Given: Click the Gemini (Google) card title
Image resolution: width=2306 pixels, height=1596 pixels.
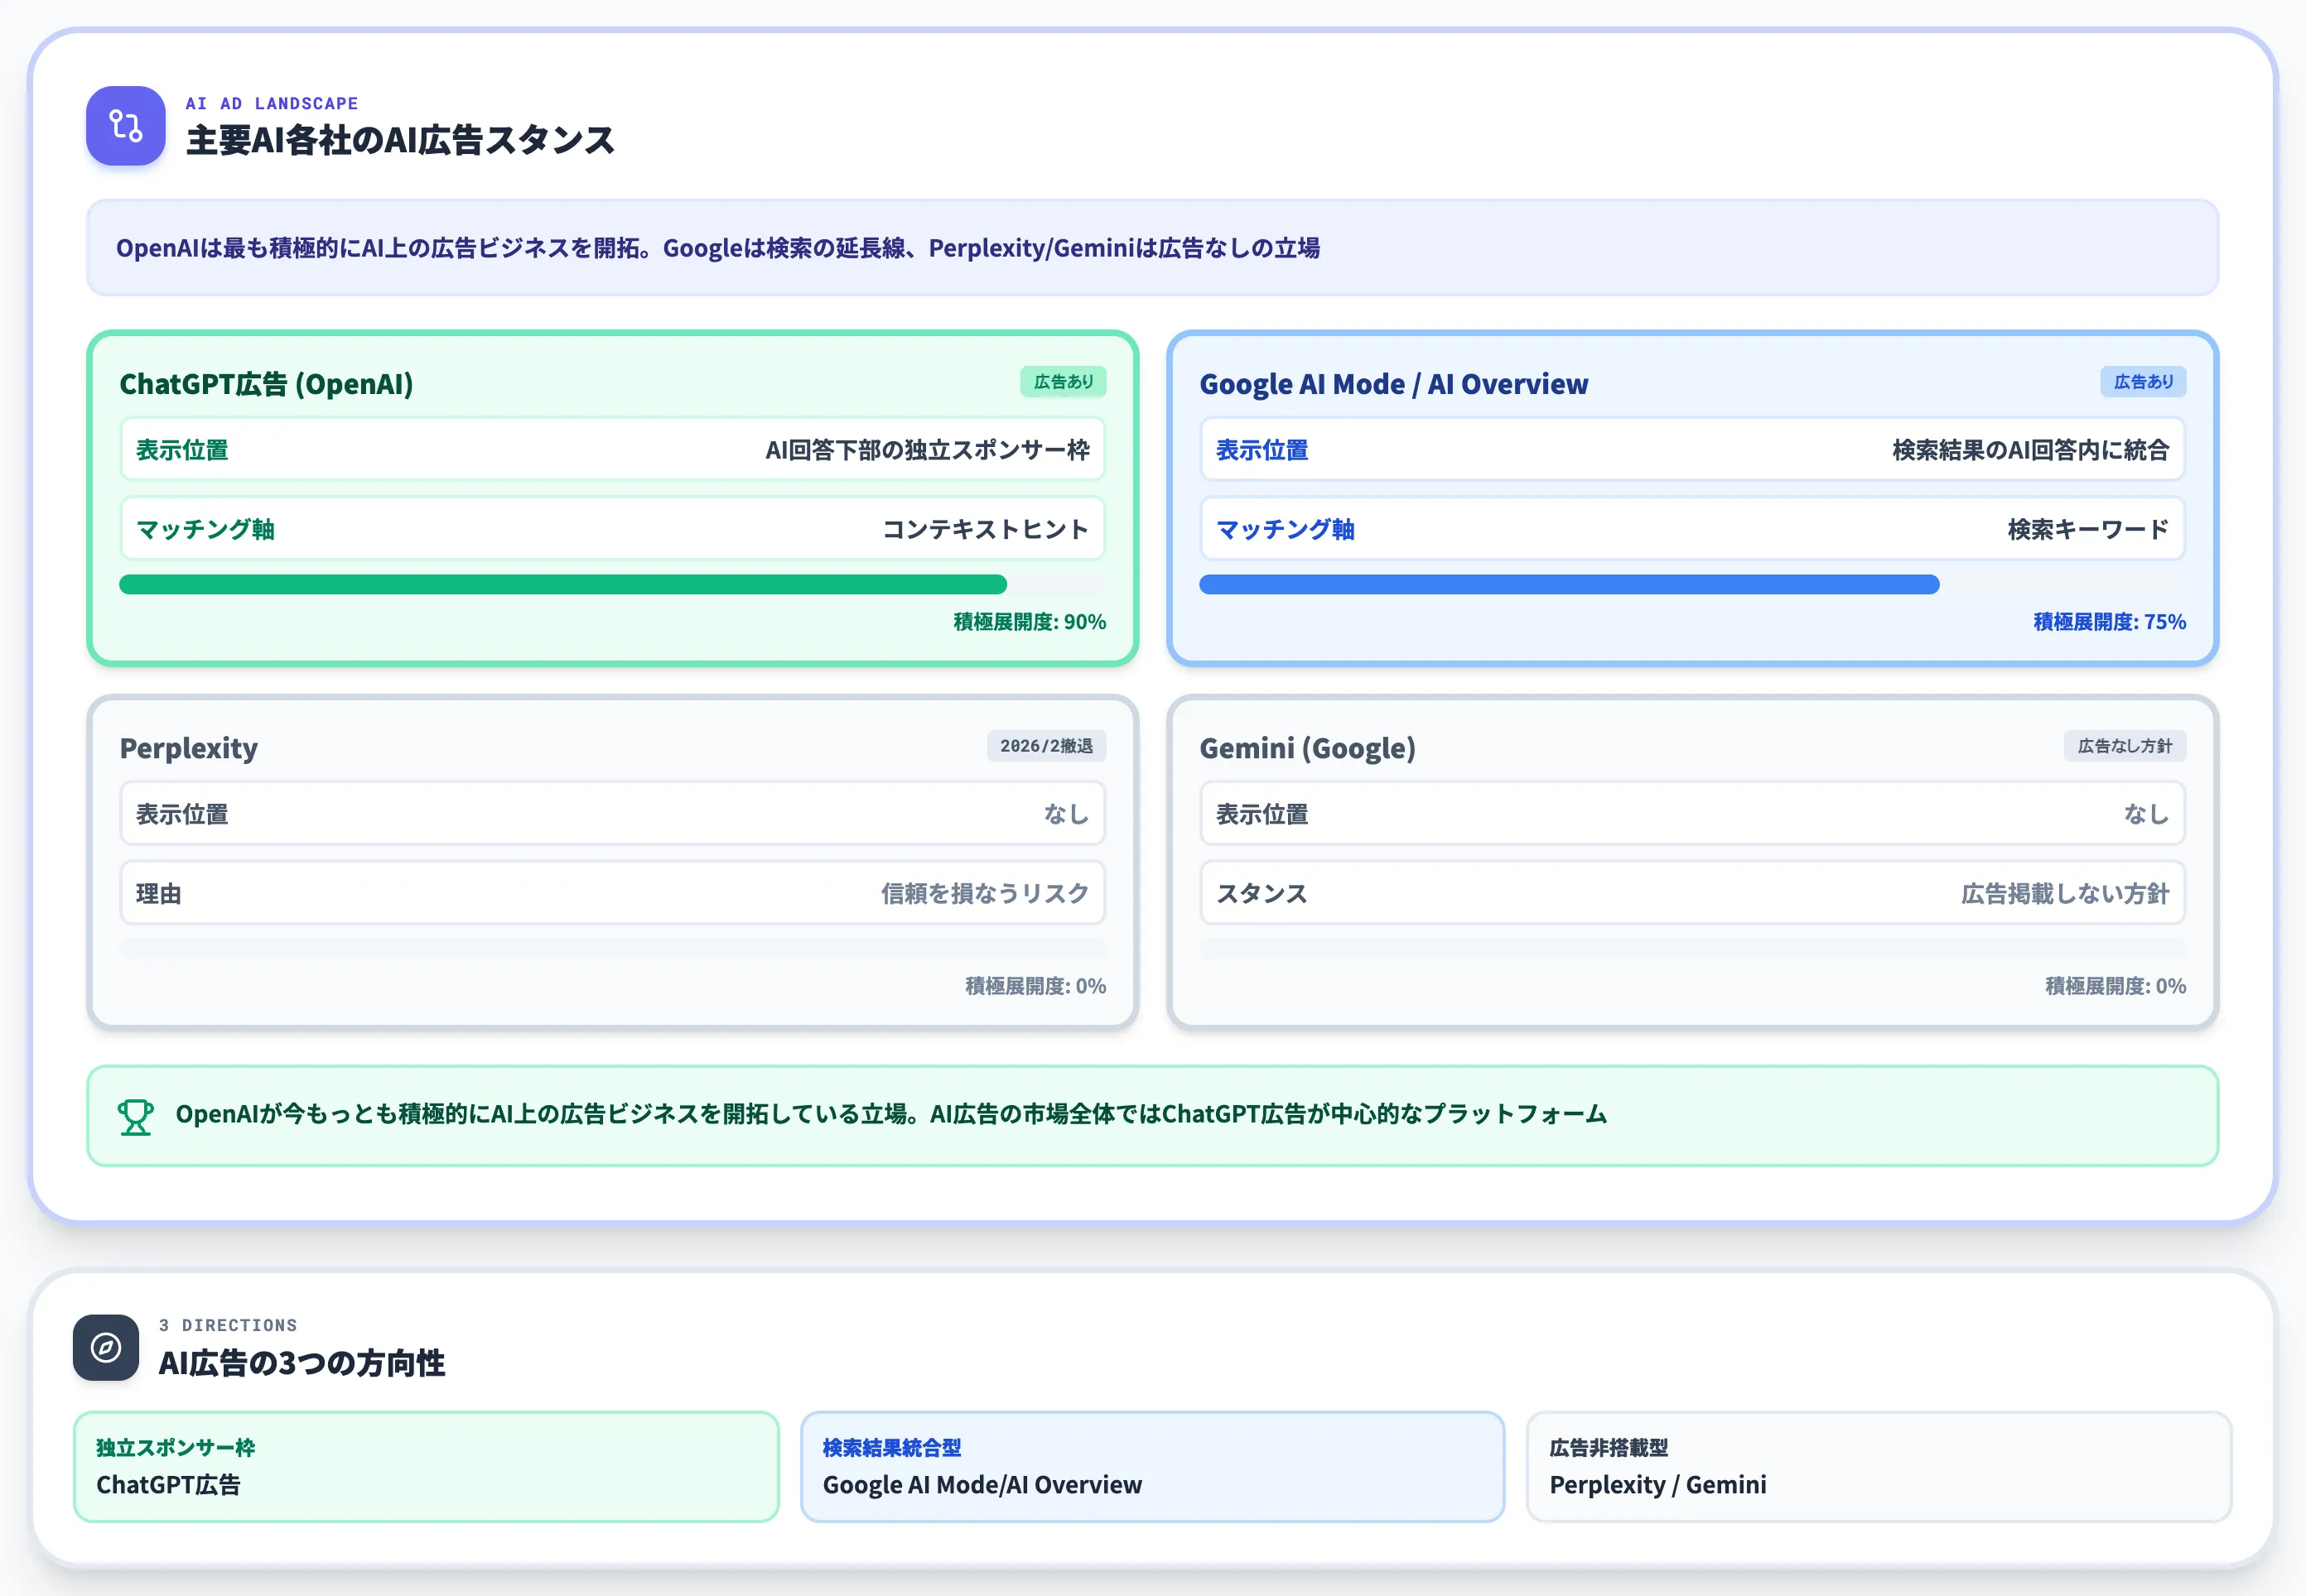Looking at the screenshot, I should [x=1308, y=748].
